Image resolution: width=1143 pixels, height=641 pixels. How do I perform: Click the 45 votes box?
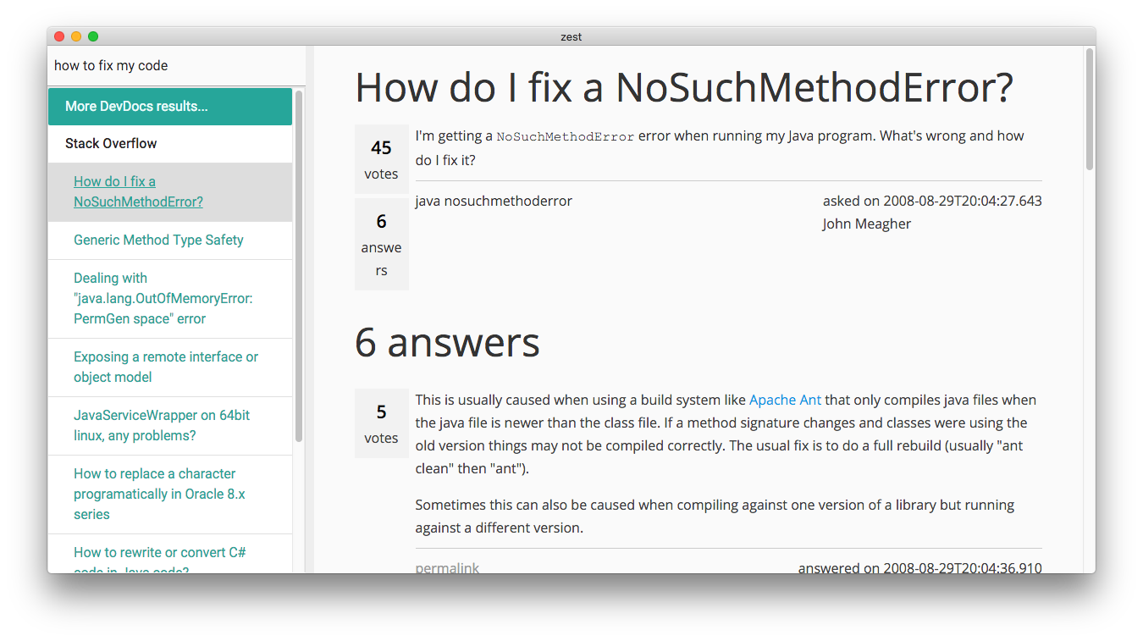(381, 160)
